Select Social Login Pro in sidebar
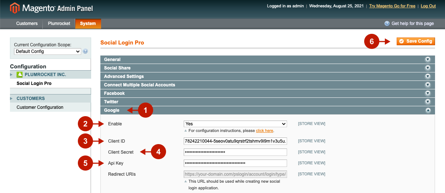This screenshot has width=445, height=193. tap(34, 83)
